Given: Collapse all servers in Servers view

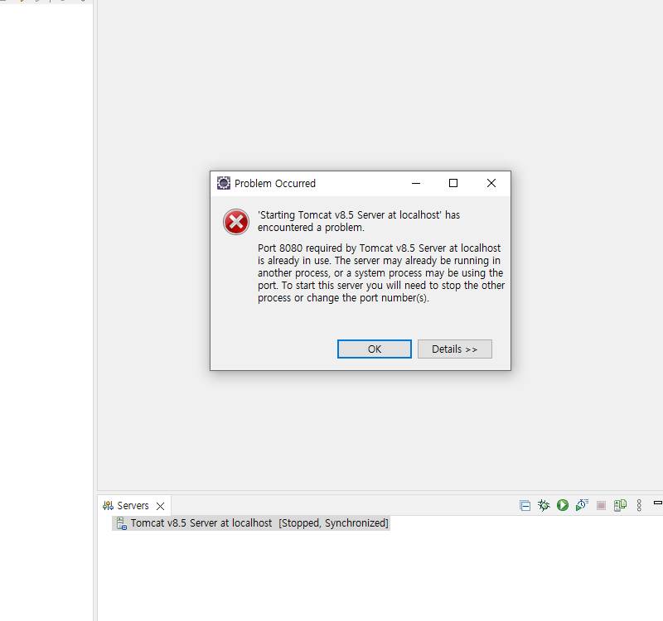Looking at the screenshot, I should pyautogui.click(x=525, y=505).
